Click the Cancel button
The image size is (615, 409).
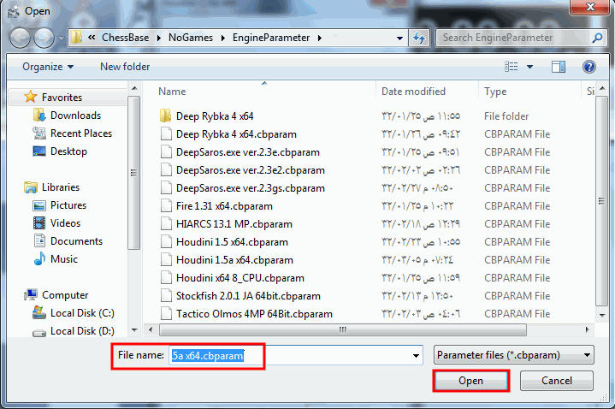(x=557, y=381)
